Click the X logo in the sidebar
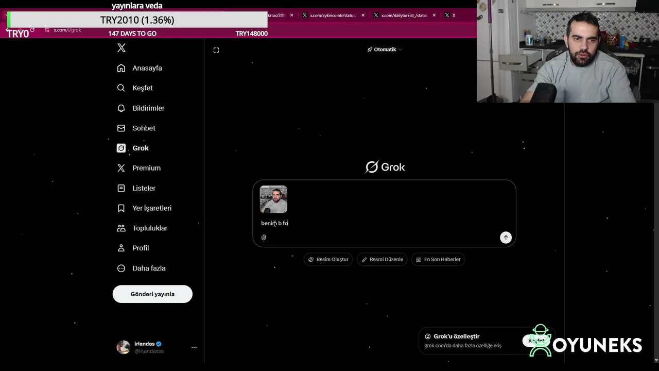Image resolution: width=659 pixels, height=371 pixels. pyautogui.click(x=121, y=48)
